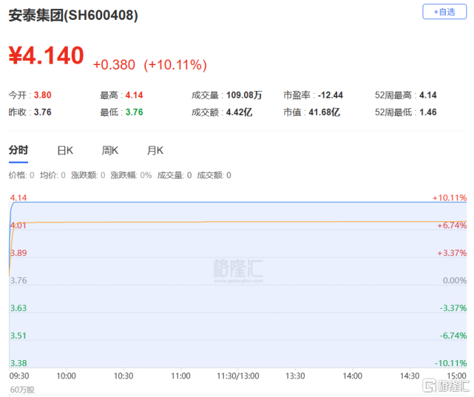Click the 涨跌额: 0 chart readout
Image resolution: width=474 pixels, height=397 pixels.
[x=88, y=175]
